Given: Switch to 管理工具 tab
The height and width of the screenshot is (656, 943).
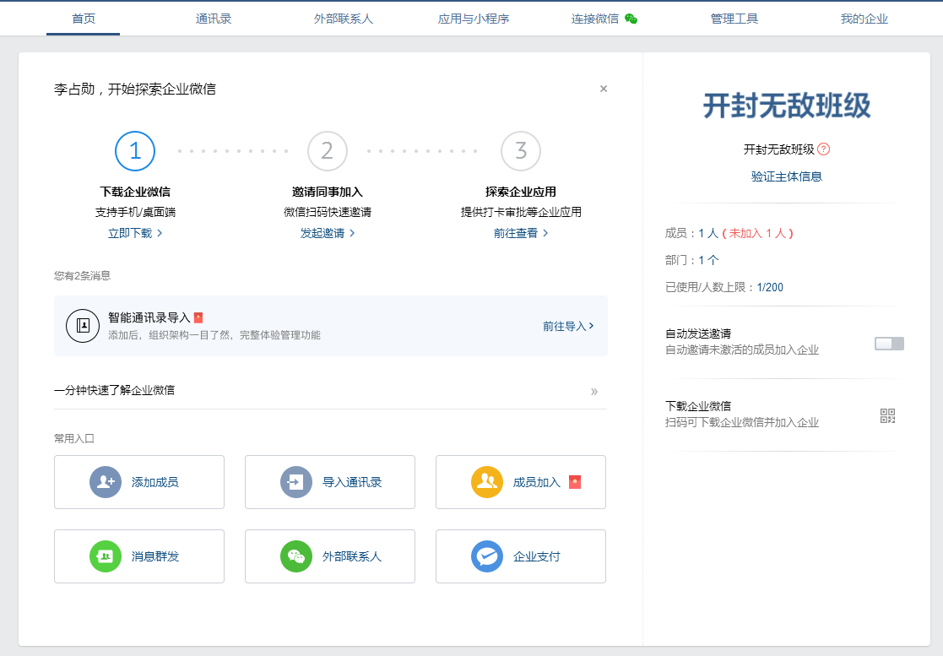Looking at the screenshot, I should click(x=734, y=19).
